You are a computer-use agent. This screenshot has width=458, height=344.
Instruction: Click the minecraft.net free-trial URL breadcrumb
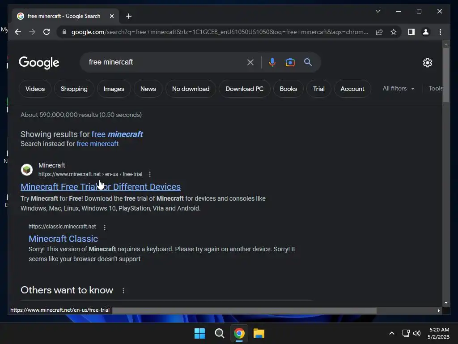[90, 174]
